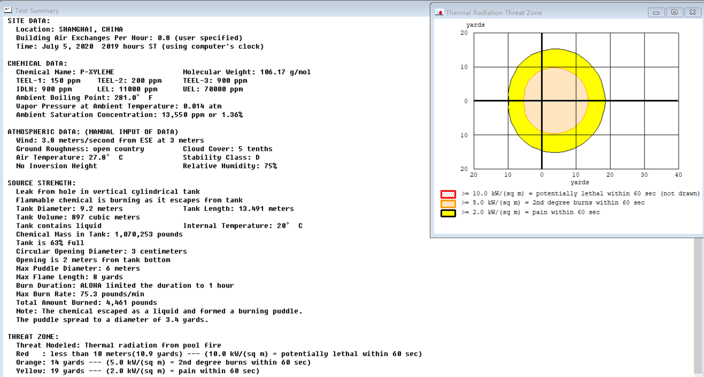Click the 'Time: July 5, 2020' line
Image resolution: width=704 pixels, height=377 pixels.
[x=140, y=47]
